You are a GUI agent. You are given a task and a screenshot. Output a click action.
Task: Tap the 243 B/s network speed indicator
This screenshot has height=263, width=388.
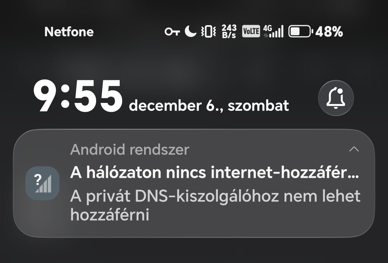[x=229, y=32]
